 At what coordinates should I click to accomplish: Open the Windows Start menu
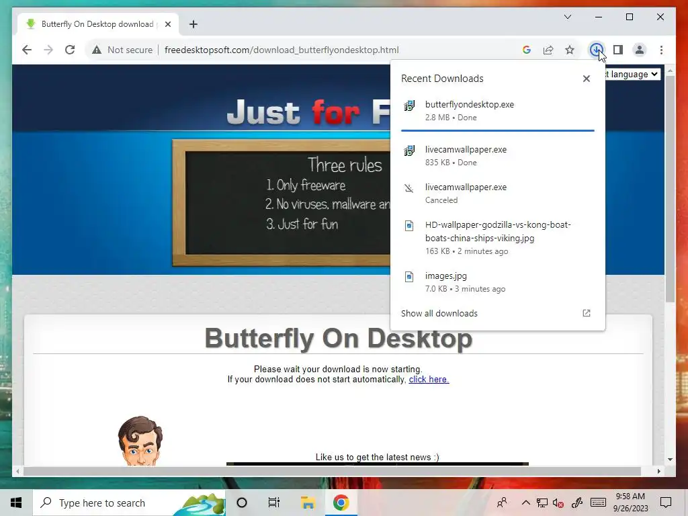(x=16, y=503)
